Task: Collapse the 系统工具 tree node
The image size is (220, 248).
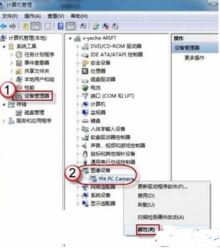Action: (x=4, y=46)
